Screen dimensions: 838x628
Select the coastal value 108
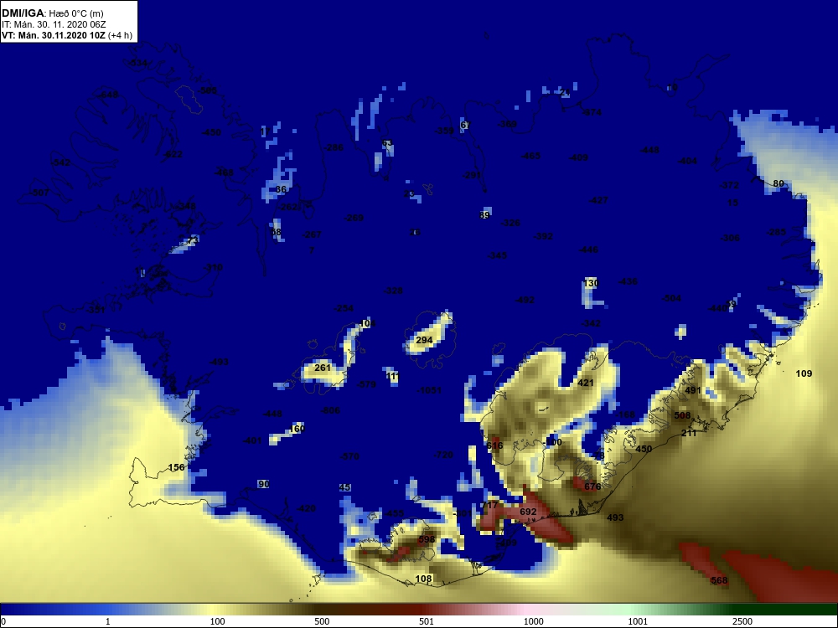point(423,579)
